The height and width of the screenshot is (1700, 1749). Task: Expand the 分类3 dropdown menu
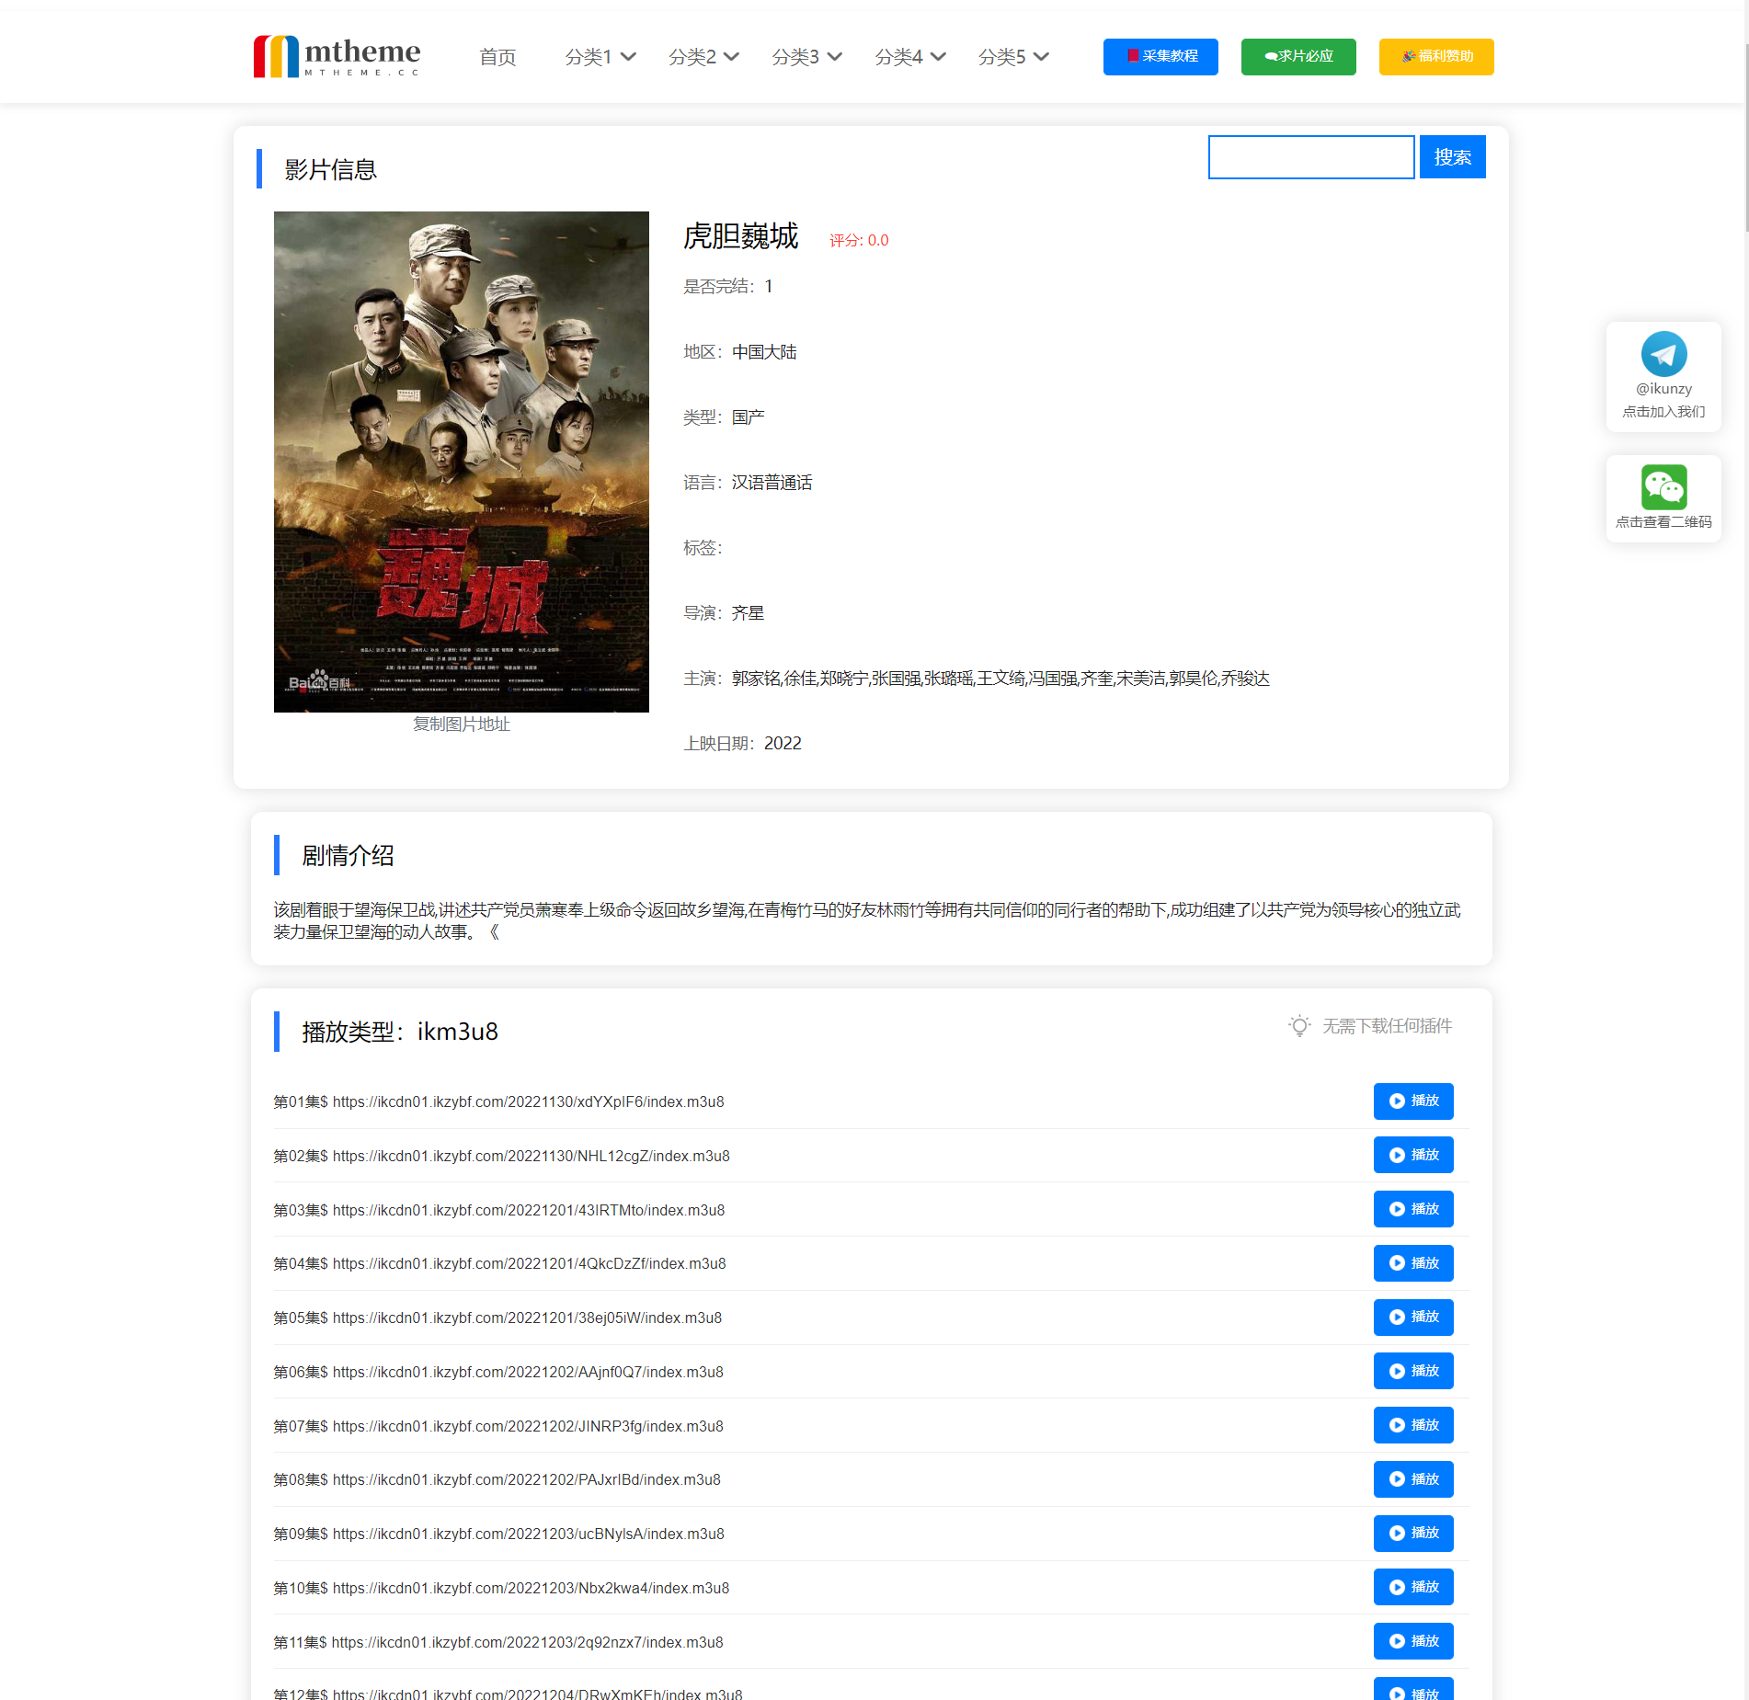tap(806, 57)
